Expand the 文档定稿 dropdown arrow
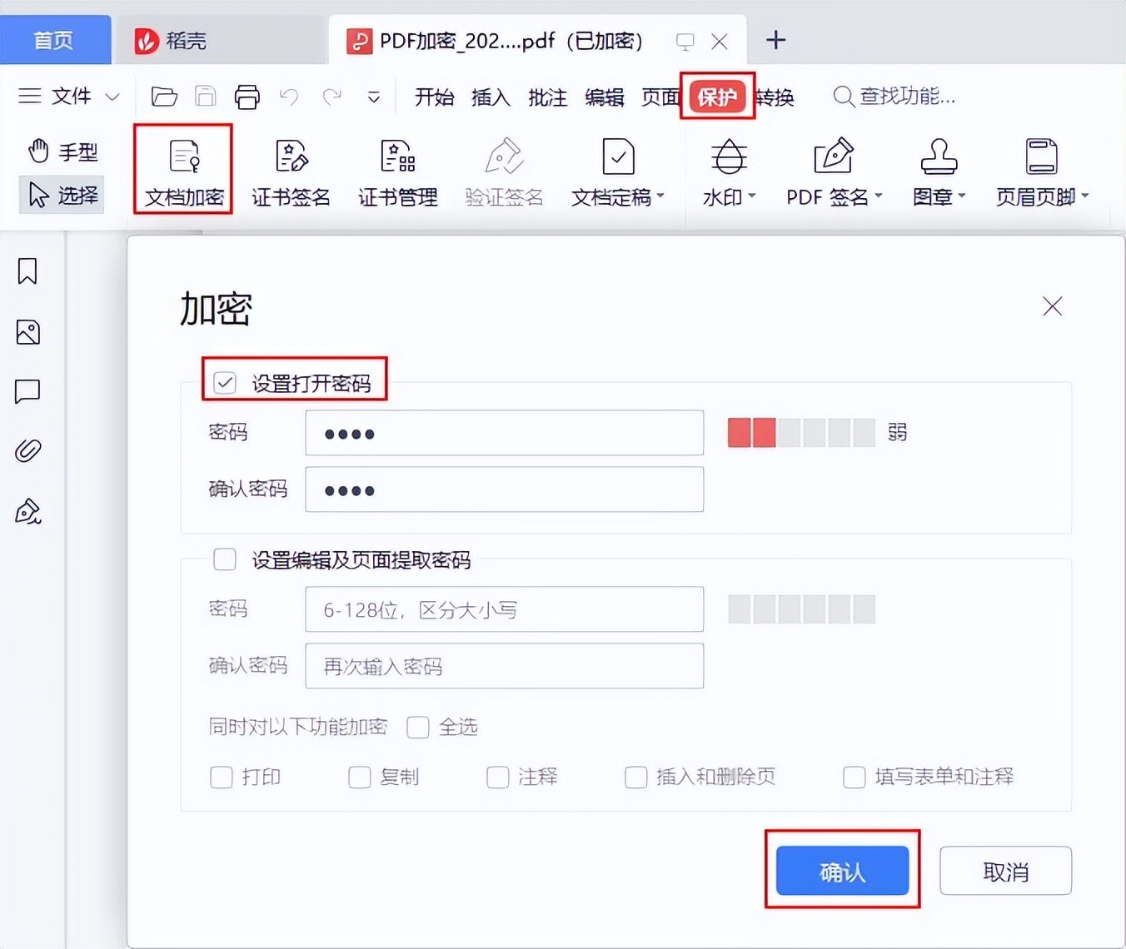Image resolution: width=1126 pixels, height=949 pixels. (x=660, y=196)
